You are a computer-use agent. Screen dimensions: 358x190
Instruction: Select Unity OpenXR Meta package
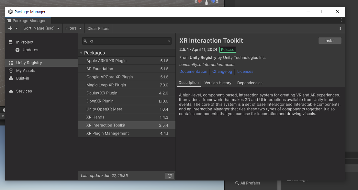point(127,109)
